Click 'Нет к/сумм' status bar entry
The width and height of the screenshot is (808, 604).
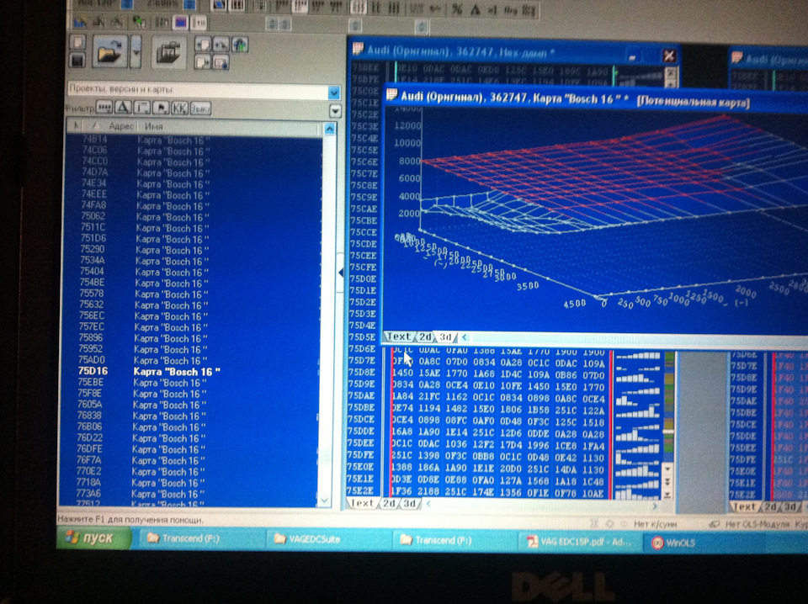coord(655,524)
